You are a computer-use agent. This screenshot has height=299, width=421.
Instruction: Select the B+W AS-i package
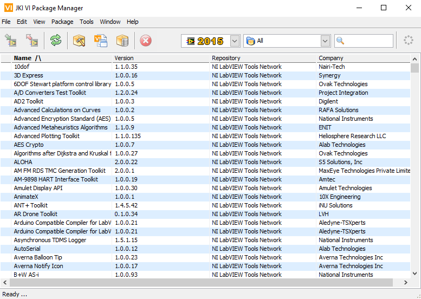205,275
